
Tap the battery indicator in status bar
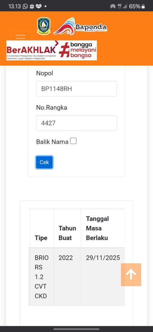[x=137, y=6]
